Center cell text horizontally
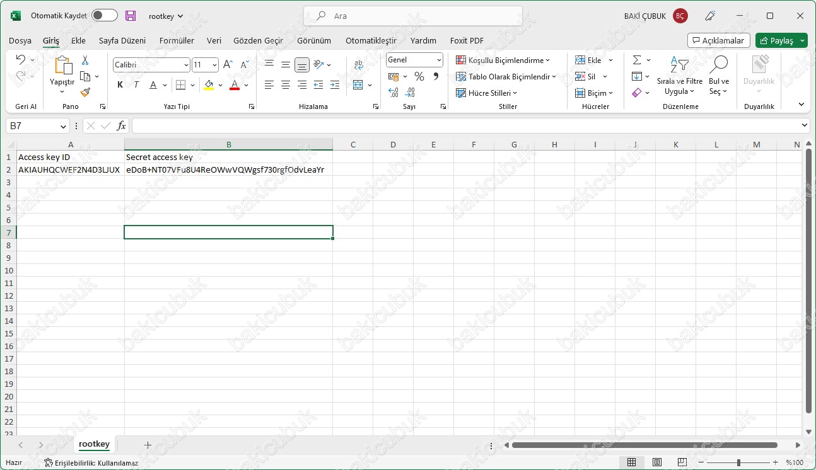The width and height of the screenshot is (816, 470). (x=286, y=84)
